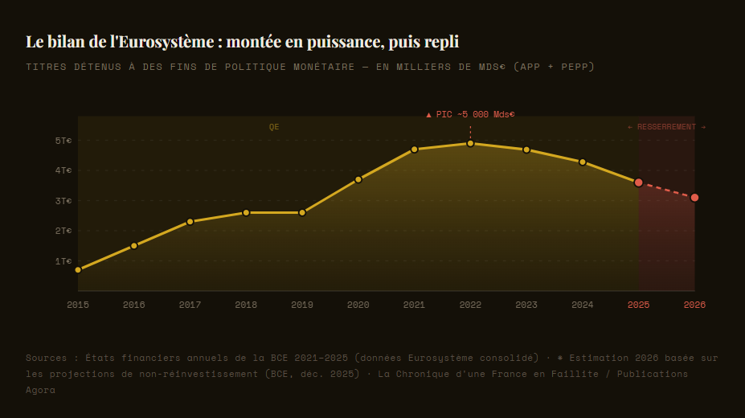Click the RESSERREMENT zone label
Image resolution: width=745 pixels, height=418 pixels.
pyautogui.click(x=666, y=127)
